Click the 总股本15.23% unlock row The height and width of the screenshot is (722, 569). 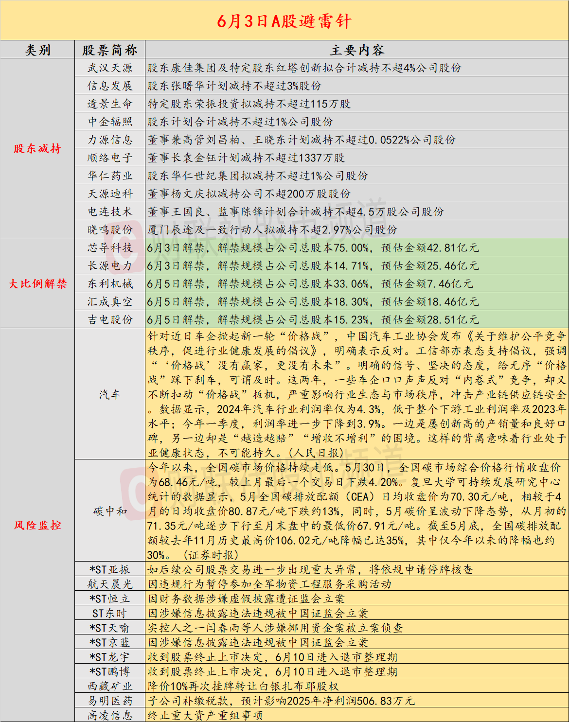pos(357,320)
